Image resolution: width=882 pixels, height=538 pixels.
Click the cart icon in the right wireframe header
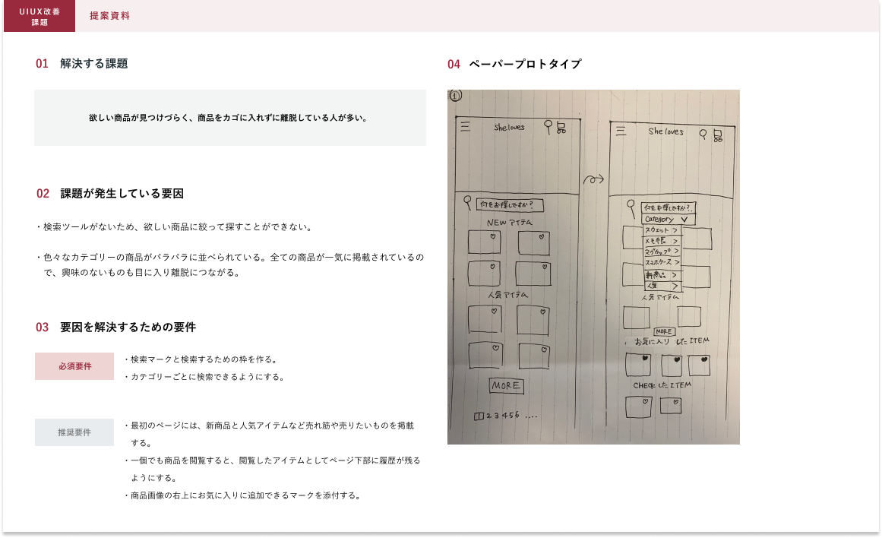coord(717,136)
